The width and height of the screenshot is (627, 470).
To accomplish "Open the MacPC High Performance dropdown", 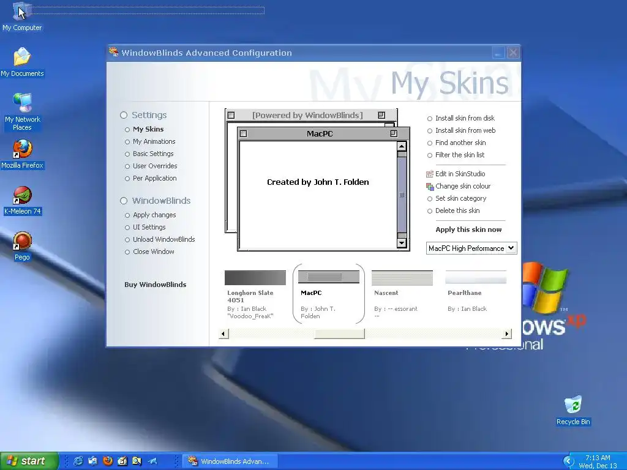I will tap(471, 248).
